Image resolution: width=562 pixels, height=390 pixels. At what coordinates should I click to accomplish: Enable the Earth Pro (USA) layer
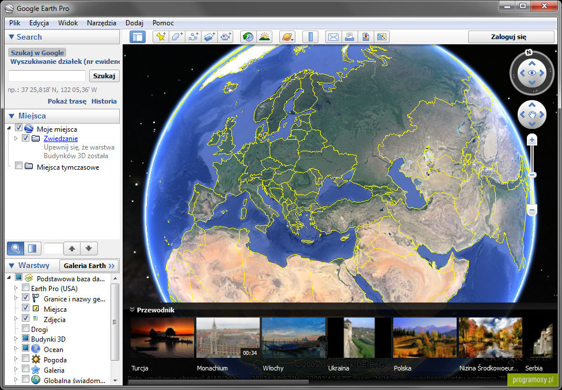pyautogui.click(x=25, y=288)
